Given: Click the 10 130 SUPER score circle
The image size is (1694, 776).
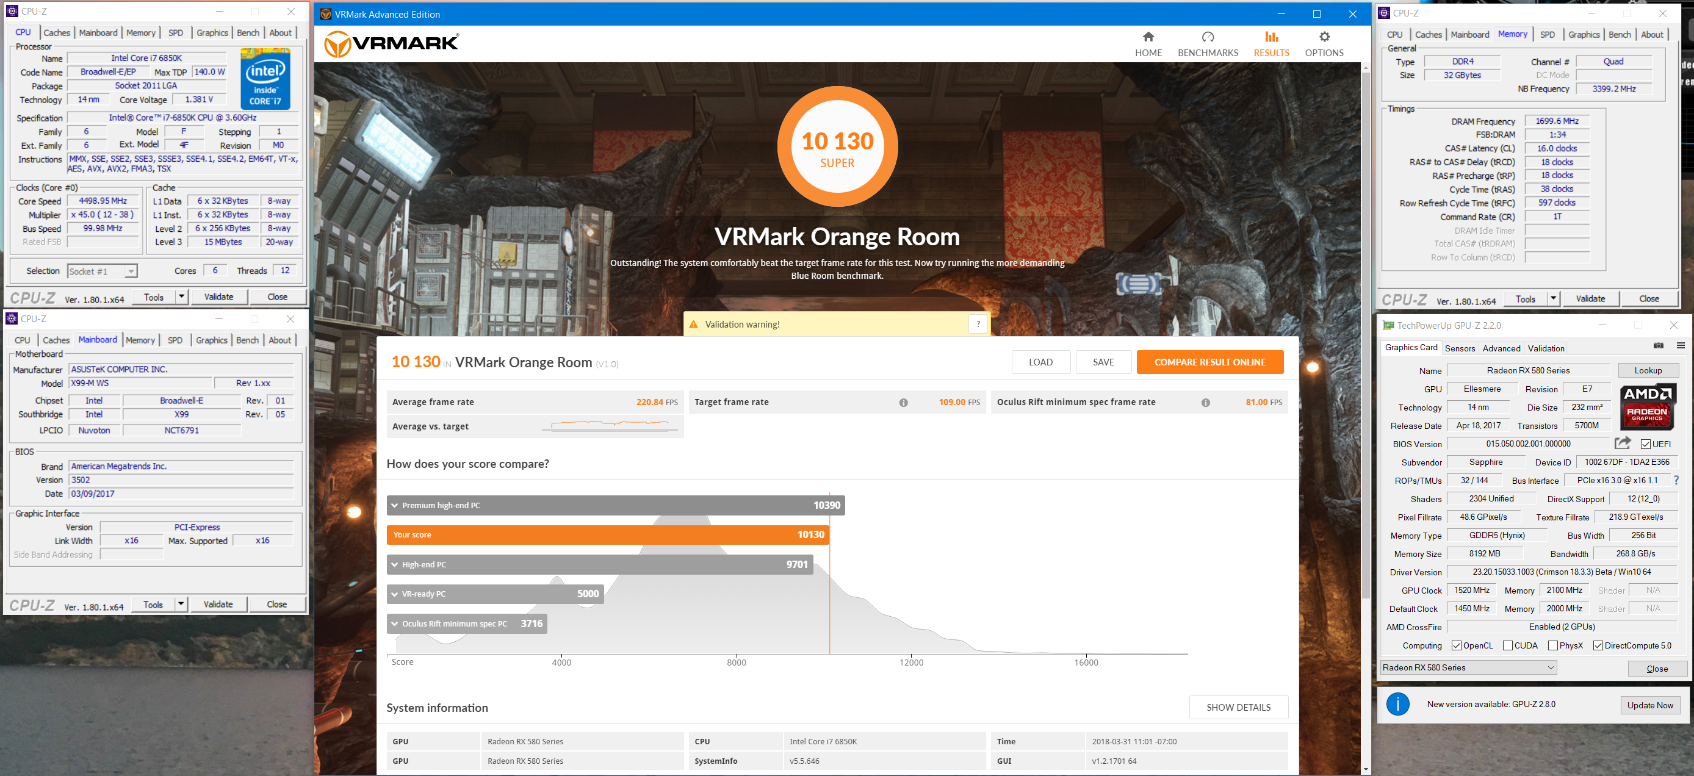Looking at the screenshot, I should (837, 146).
